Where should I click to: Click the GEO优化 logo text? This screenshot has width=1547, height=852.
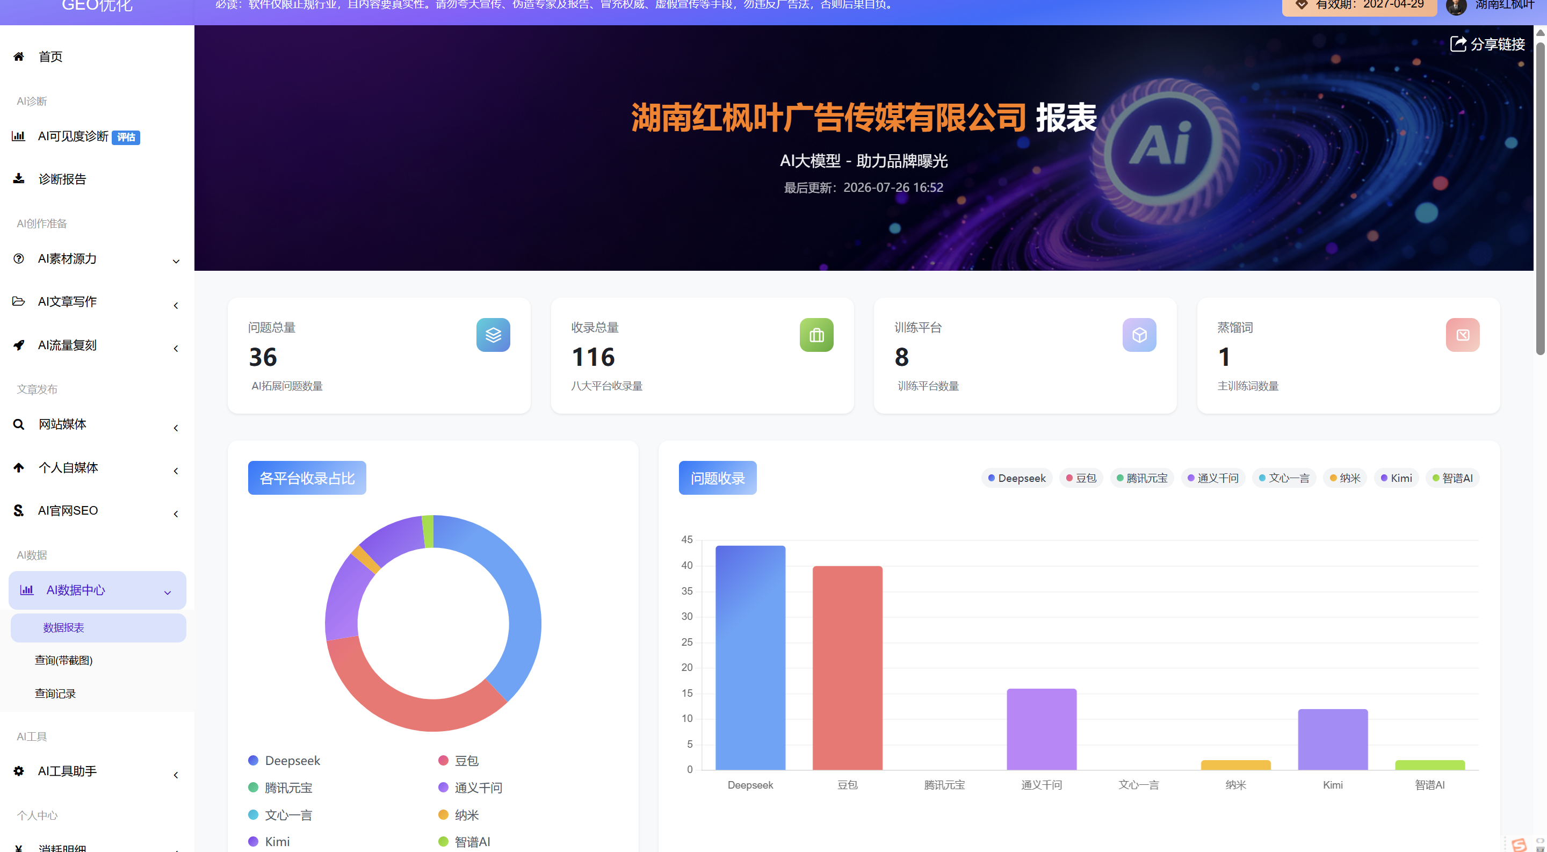[x=97, y=6]
